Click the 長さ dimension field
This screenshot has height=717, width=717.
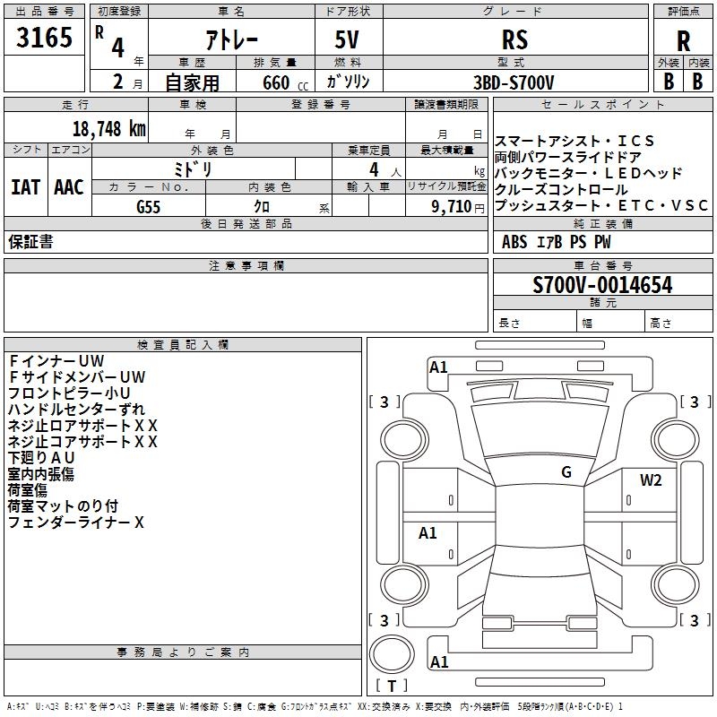pos(534,321)
